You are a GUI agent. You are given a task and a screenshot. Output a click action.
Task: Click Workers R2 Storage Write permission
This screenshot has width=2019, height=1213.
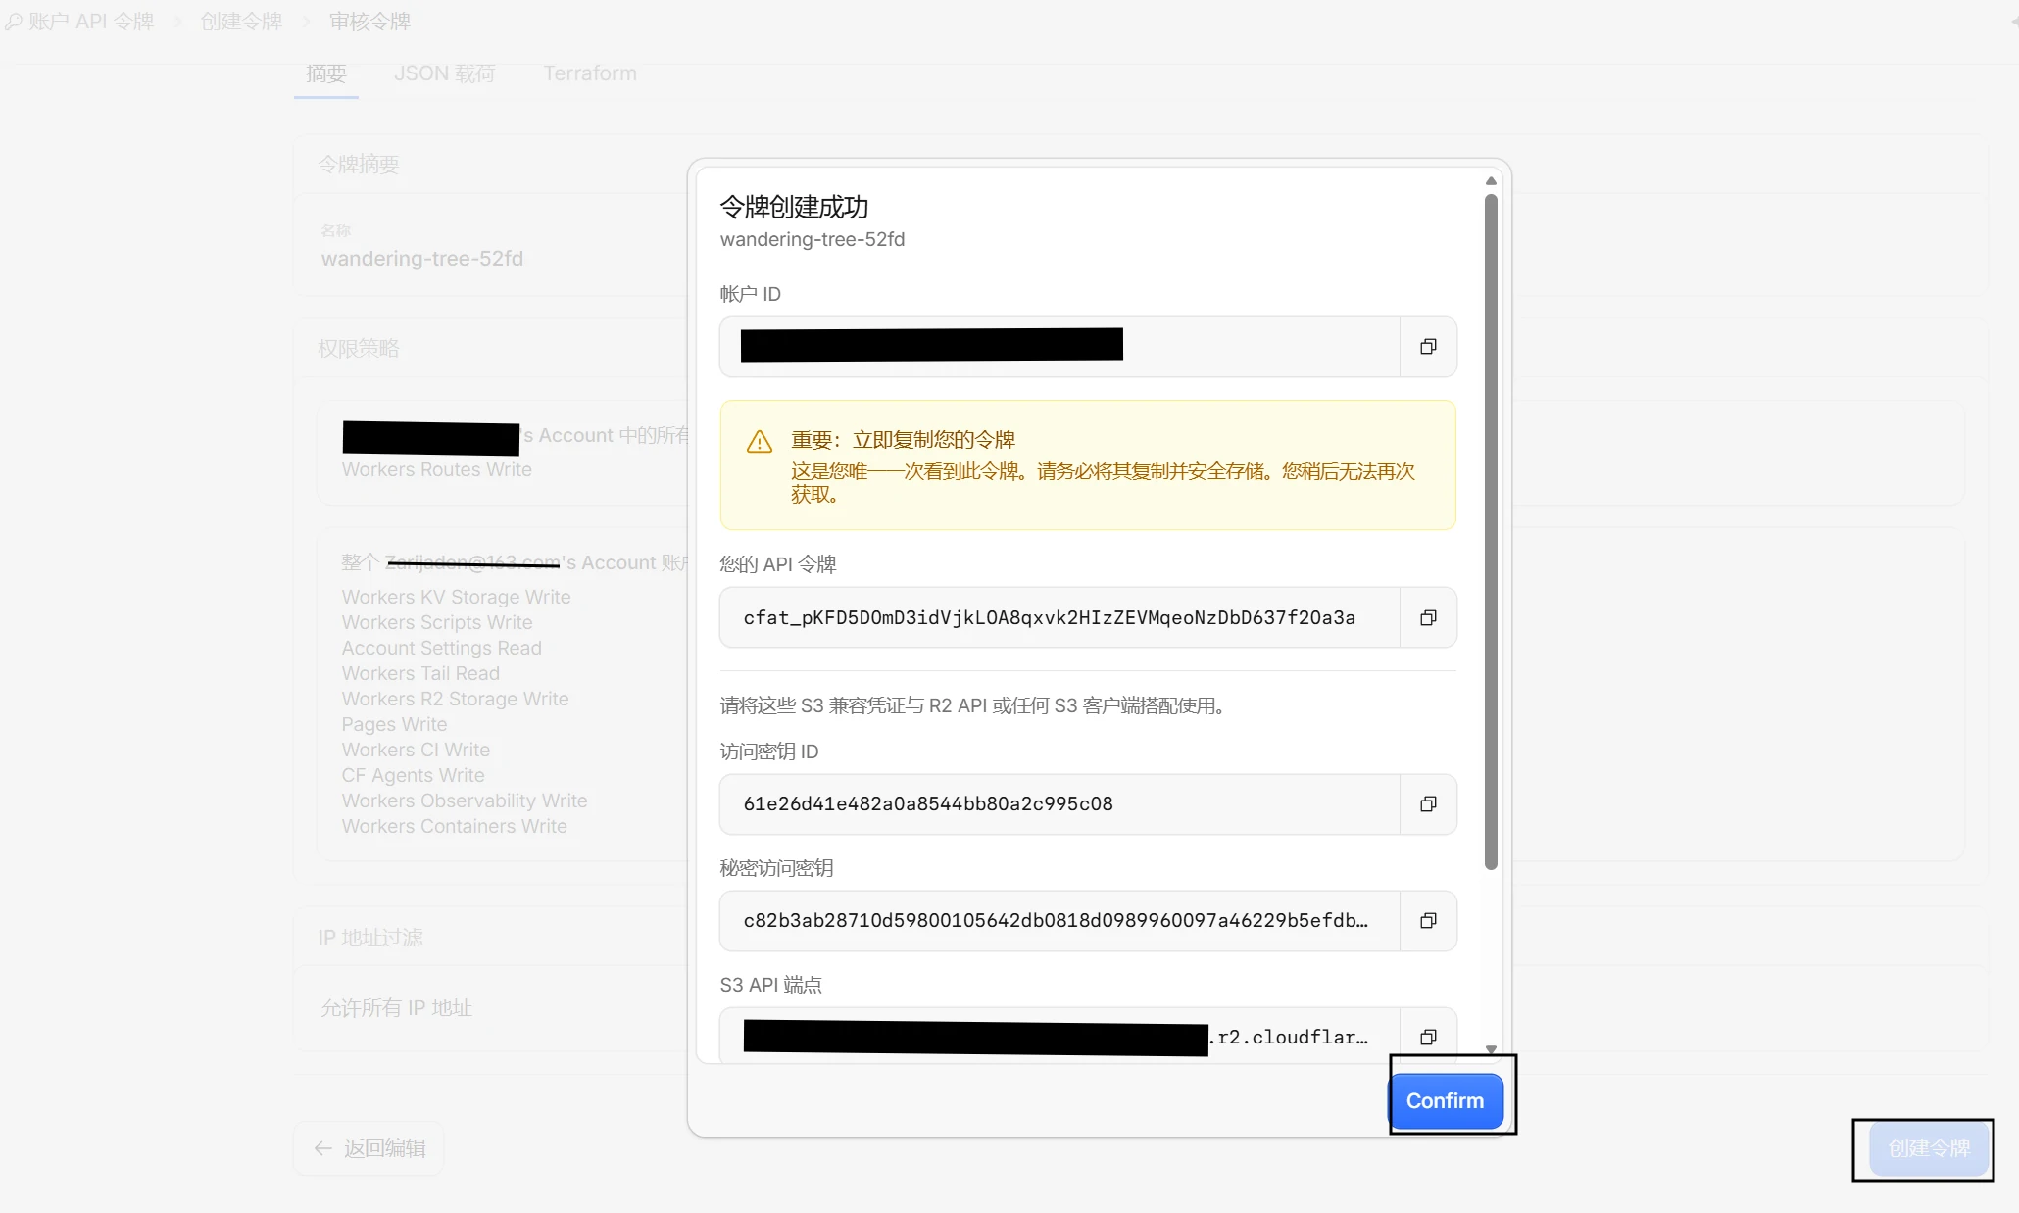455,699
